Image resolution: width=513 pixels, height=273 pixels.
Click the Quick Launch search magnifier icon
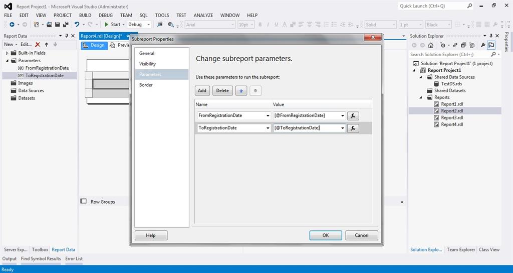click(x=469, y=6)
